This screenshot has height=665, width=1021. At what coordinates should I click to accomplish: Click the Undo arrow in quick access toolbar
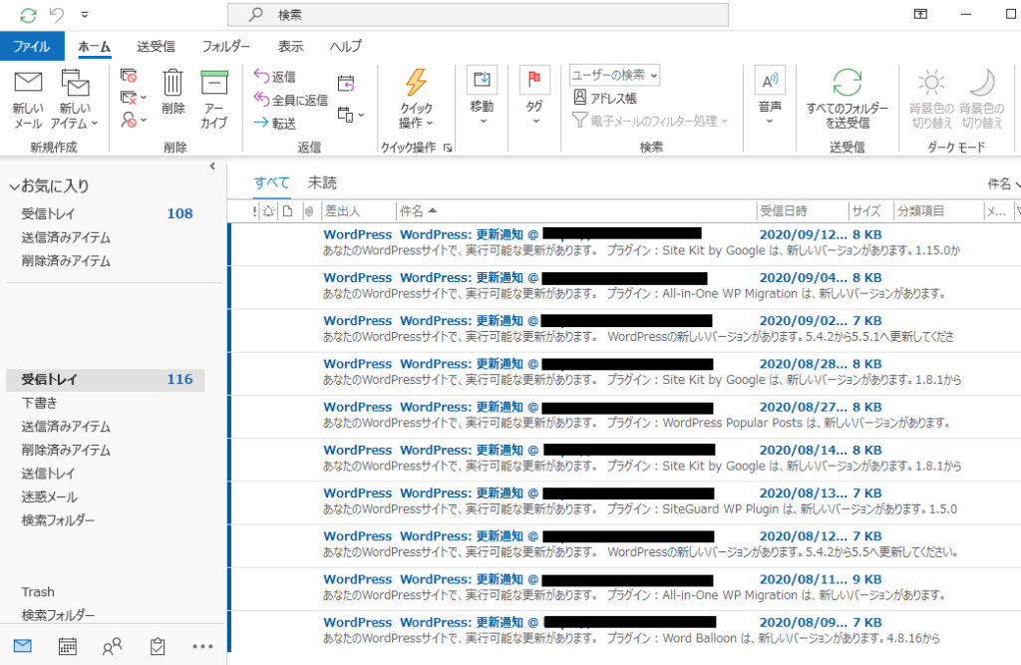(57, 14)
